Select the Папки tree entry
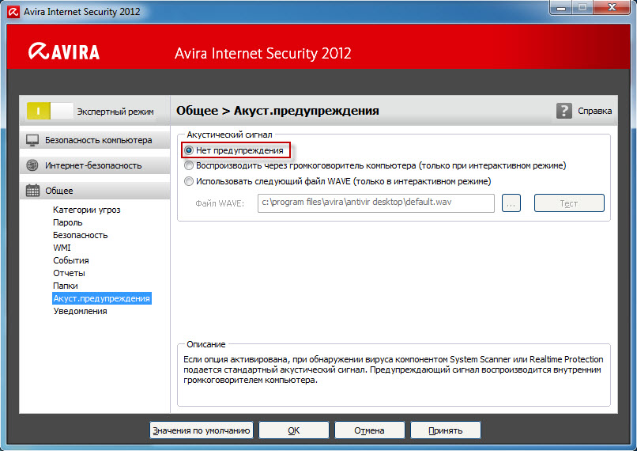Screen dimensions: 637x451 [65, 286]
